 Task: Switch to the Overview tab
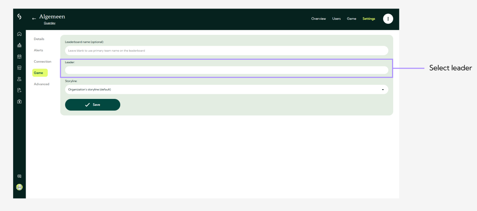pyautogui.click(x=318, y=19)
